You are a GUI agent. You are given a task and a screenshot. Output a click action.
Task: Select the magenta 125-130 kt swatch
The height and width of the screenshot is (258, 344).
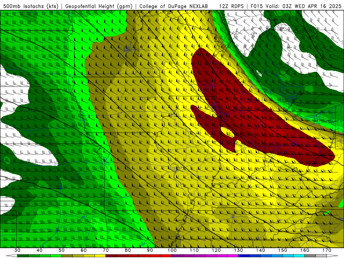pos(233,256)
